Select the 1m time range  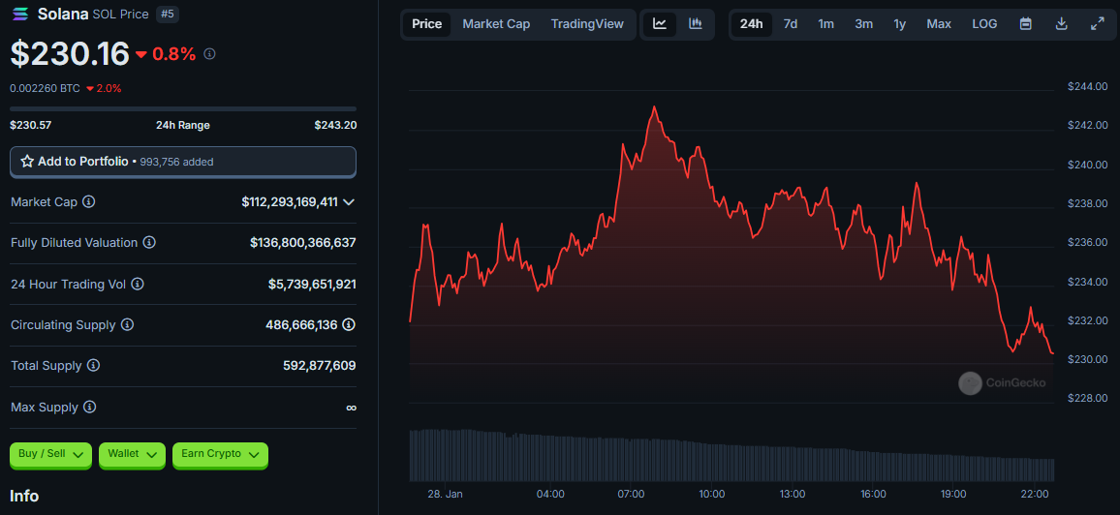coord(825,23)
